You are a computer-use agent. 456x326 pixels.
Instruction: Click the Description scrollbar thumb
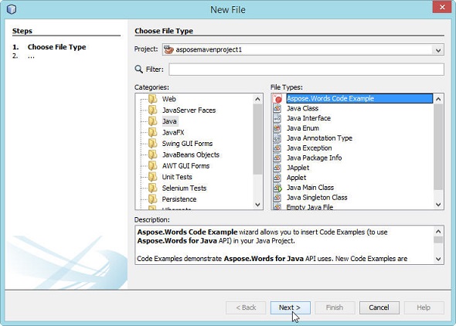438,240
